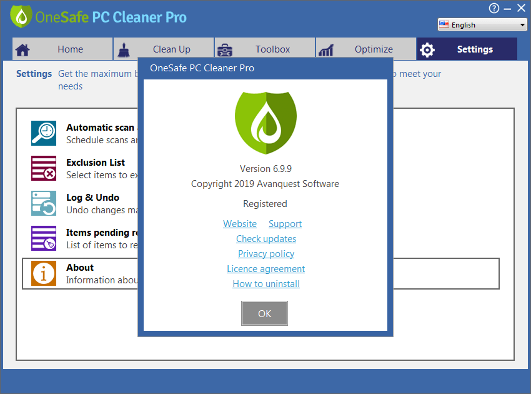Open the Support link
The image size is (531, 394).
tap(285, 224)
